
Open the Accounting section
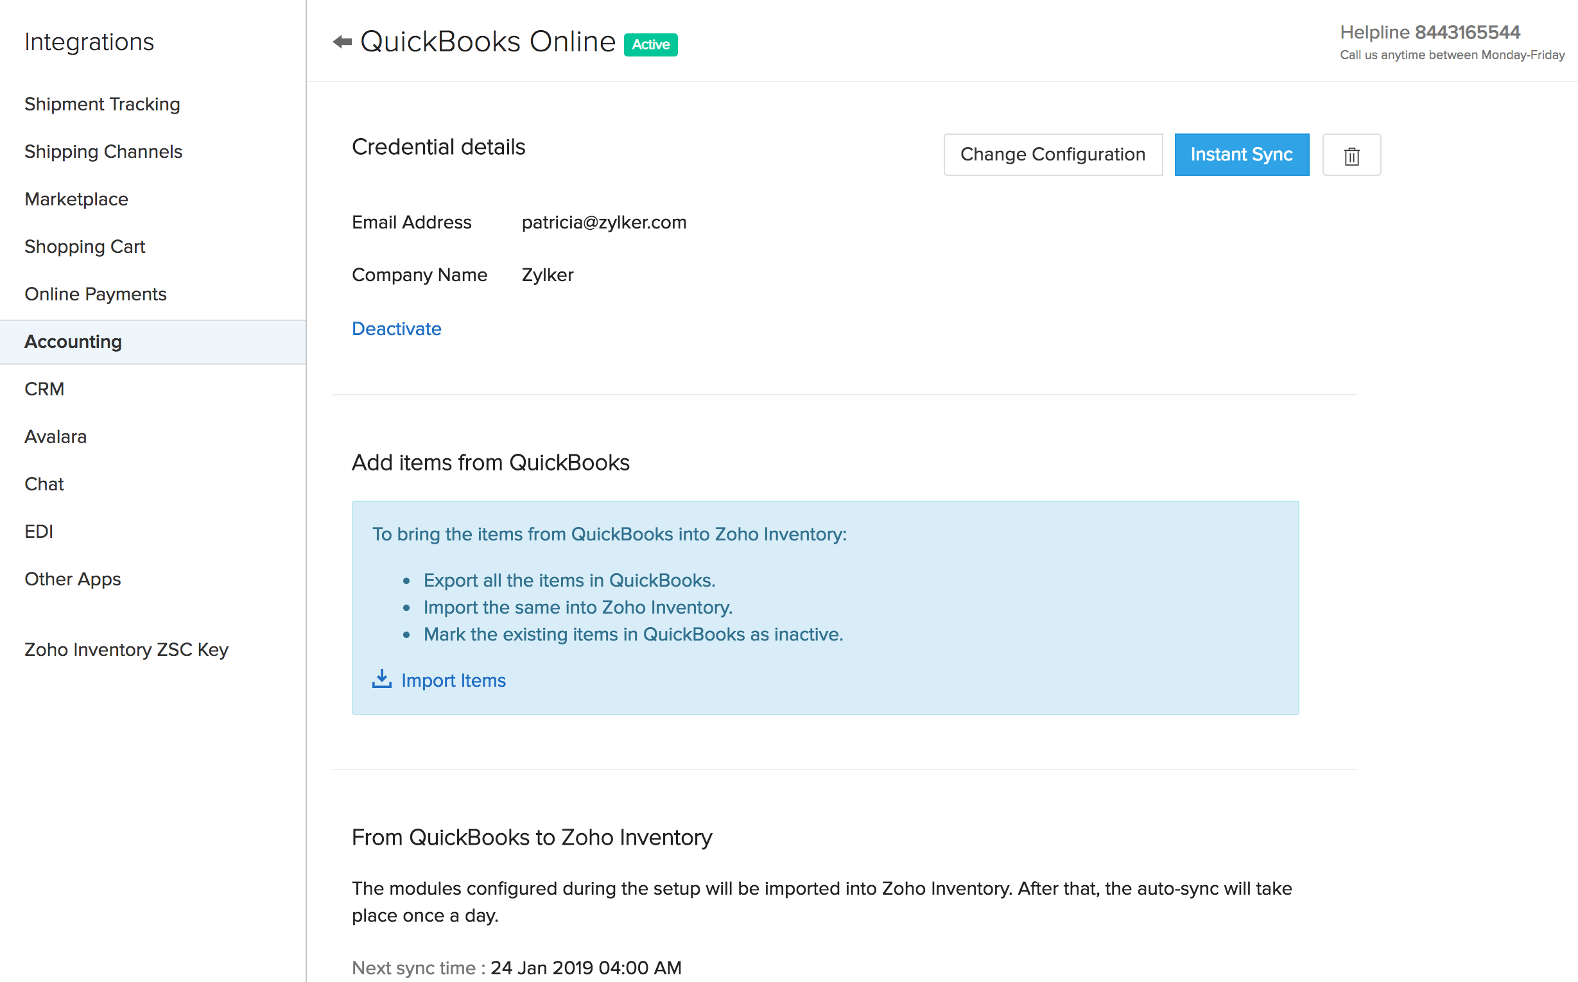tap(74, 341)
